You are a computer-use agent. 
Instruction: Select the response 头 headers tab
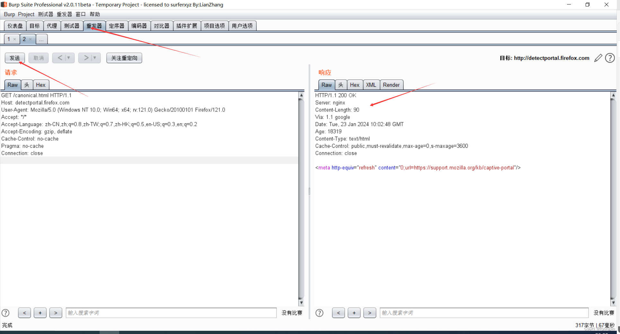pyautogui.click(x=341, y=85)
